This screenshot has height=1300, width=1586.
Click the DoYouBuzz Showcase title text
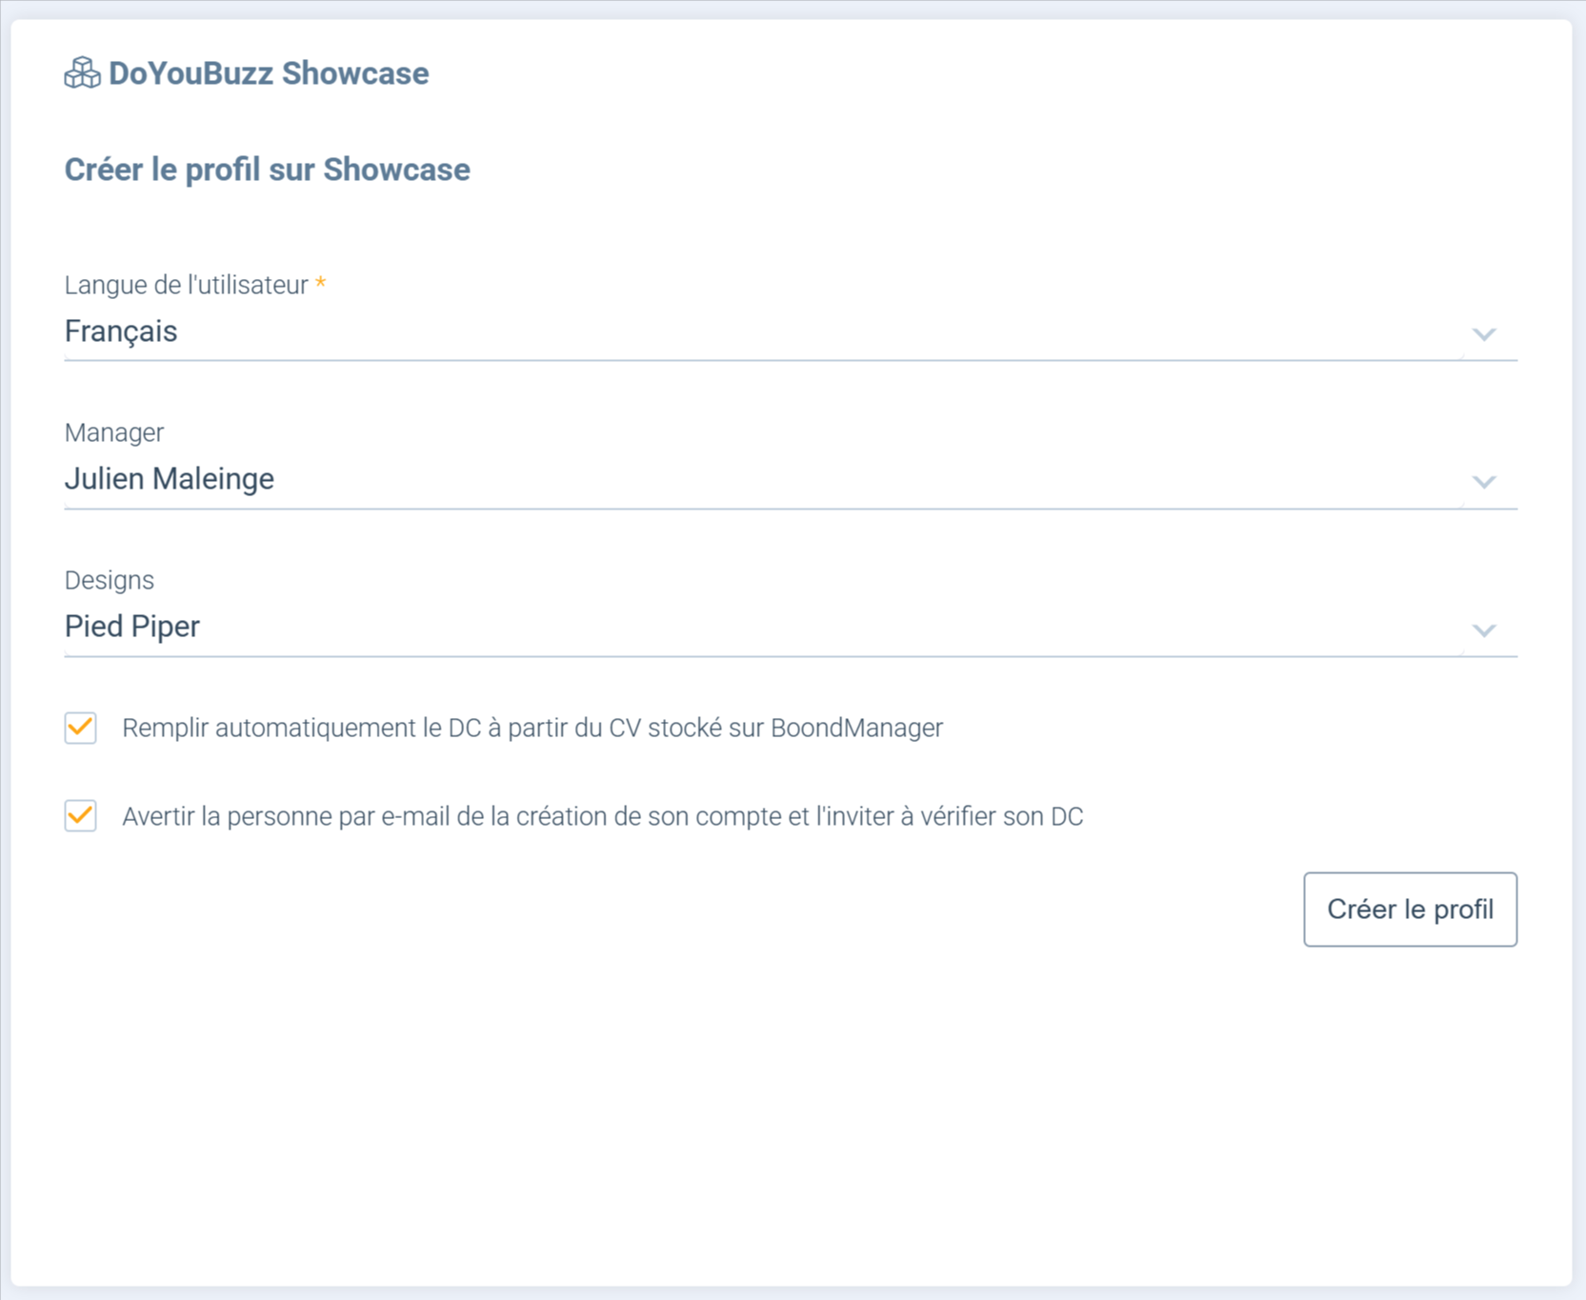(269, 73)
